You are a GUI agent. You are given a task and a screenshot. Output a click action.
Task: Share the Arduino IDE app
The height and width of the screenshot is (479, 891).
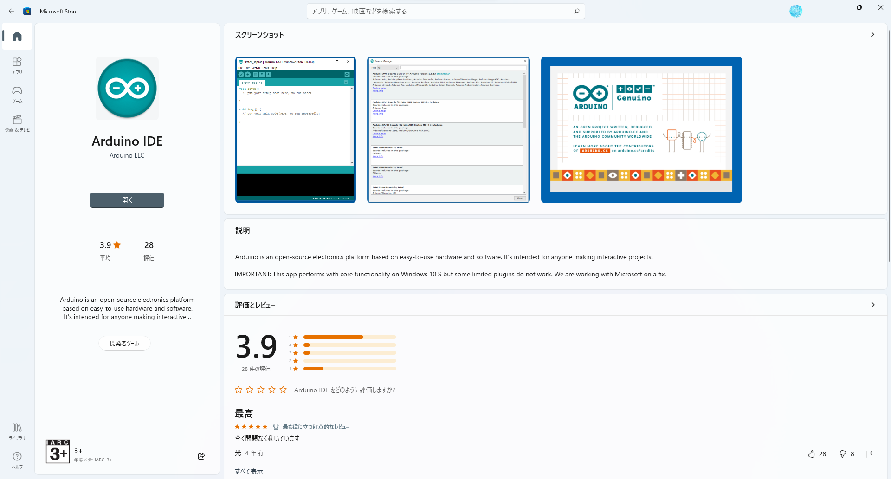(201, 456)
